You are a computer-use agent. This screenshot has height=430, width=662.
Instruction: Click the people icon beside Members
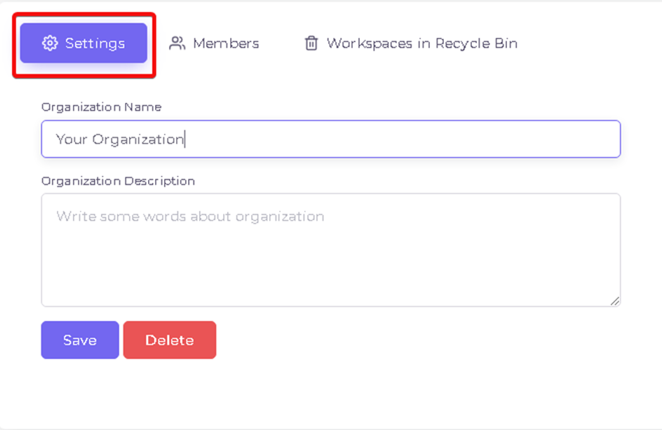pos(177,43)
